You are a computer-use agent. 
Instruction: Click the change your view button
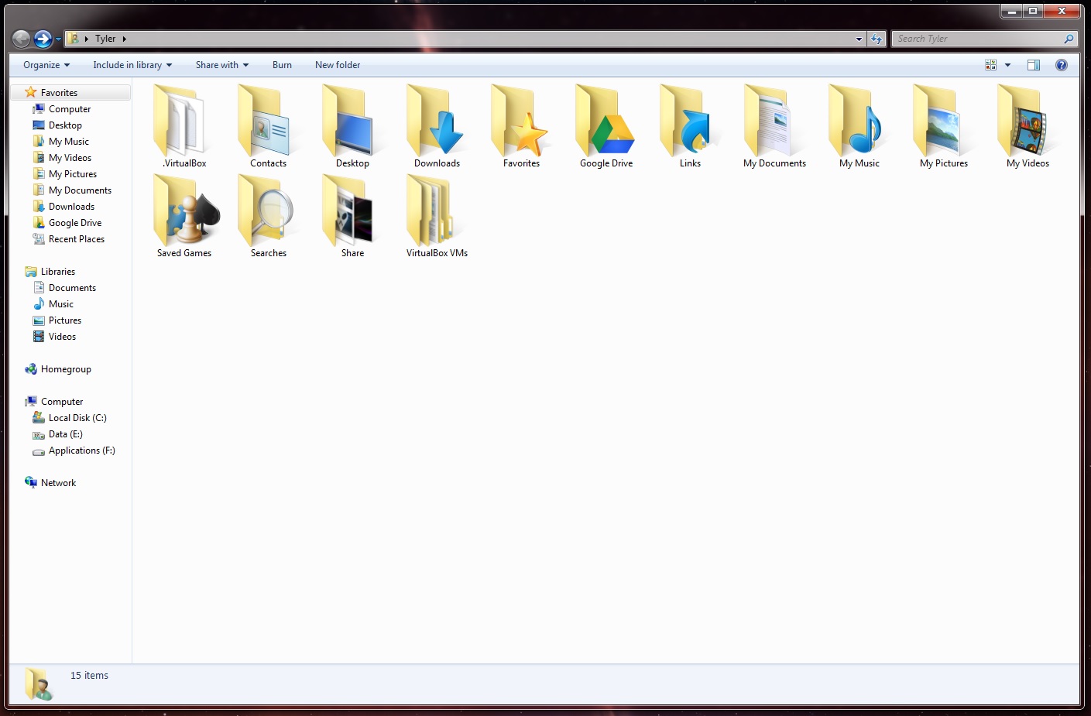[x=992, y=65]
